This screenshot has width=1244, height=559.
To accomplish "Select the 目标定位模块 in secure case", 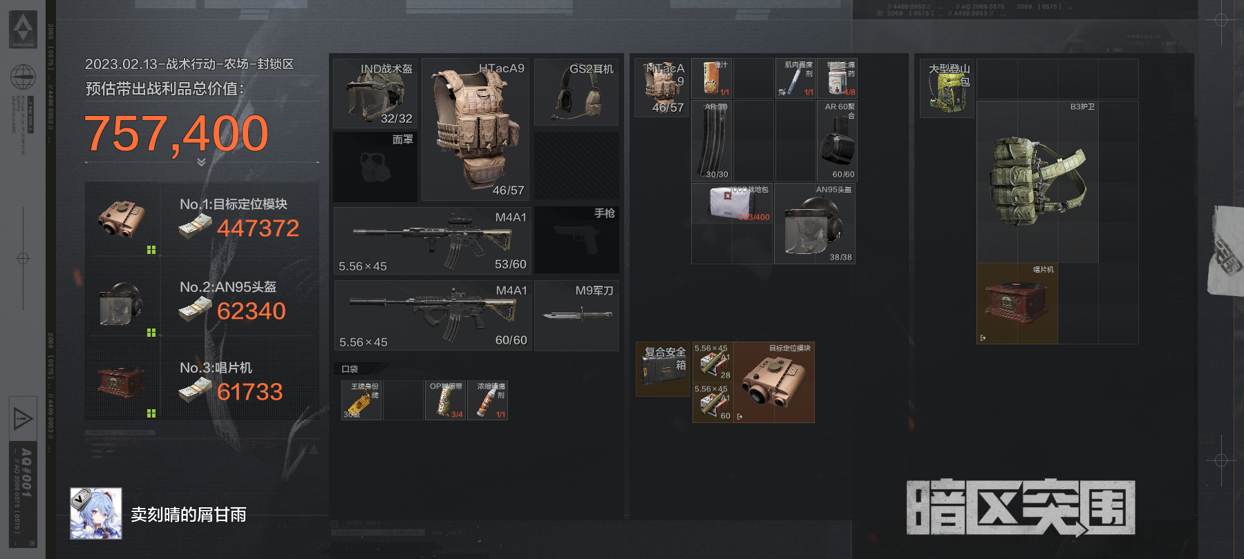I will point(774,382).
